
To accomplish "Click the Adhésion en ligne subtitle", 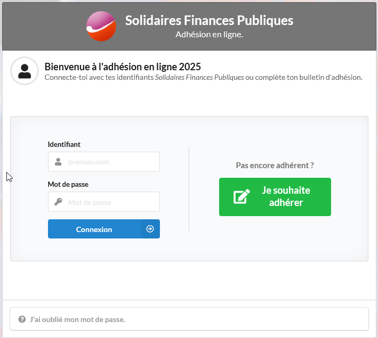I will pyautogui.click(x=209, y=35).
